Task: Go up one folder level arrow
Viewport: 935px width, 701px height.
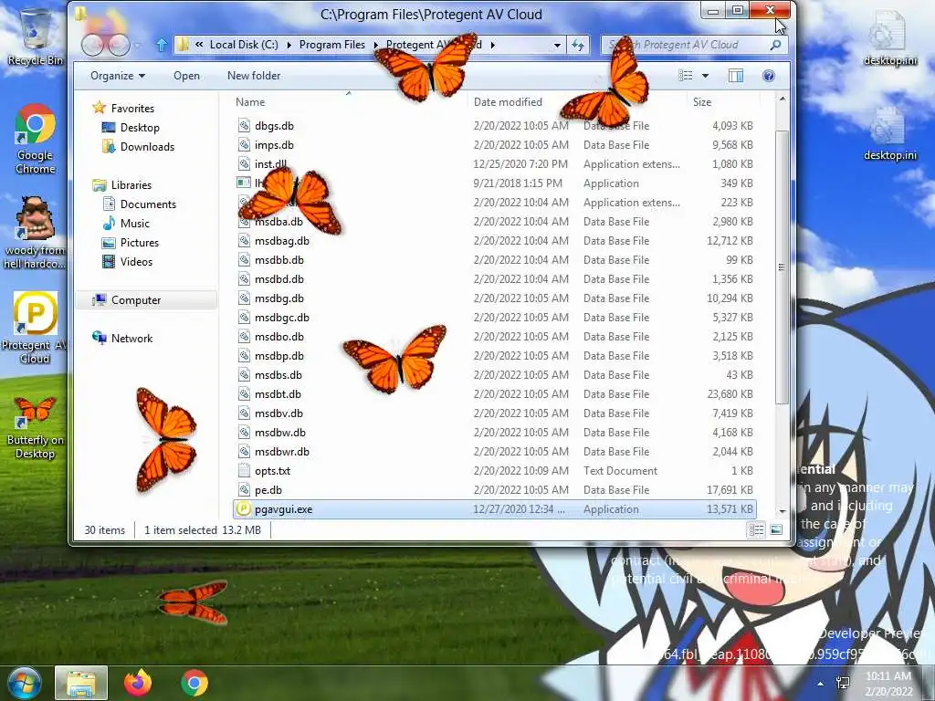Action: pyautogui.click(x=161, y=45)
